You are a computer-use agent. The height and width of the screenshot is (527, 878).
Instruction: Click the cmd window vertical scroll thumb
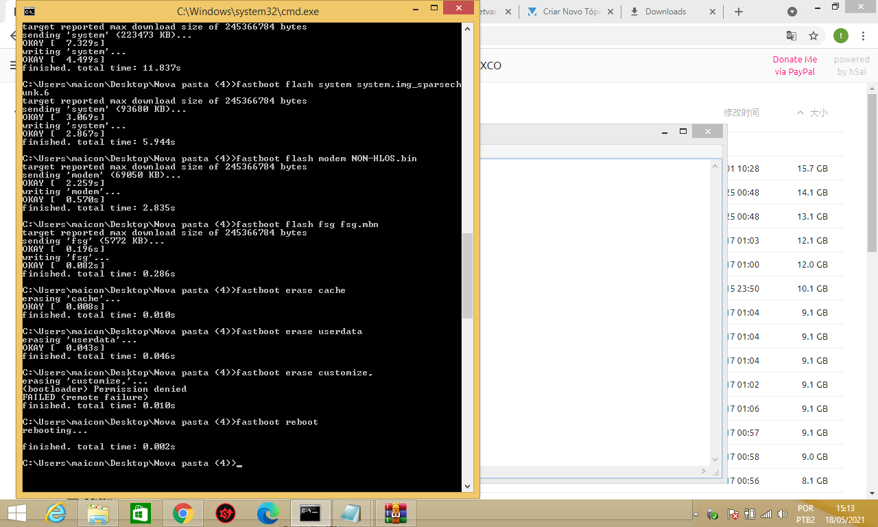(x=467, y=276)
